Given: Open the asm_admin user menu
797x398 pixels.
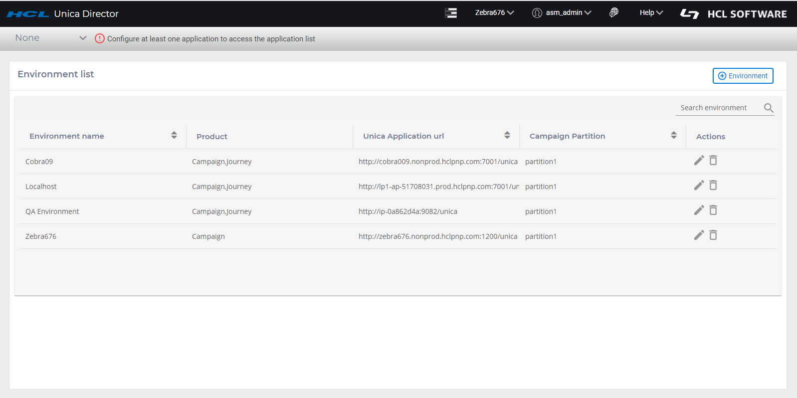Looking at the screenshot, I should coord(562,12).
